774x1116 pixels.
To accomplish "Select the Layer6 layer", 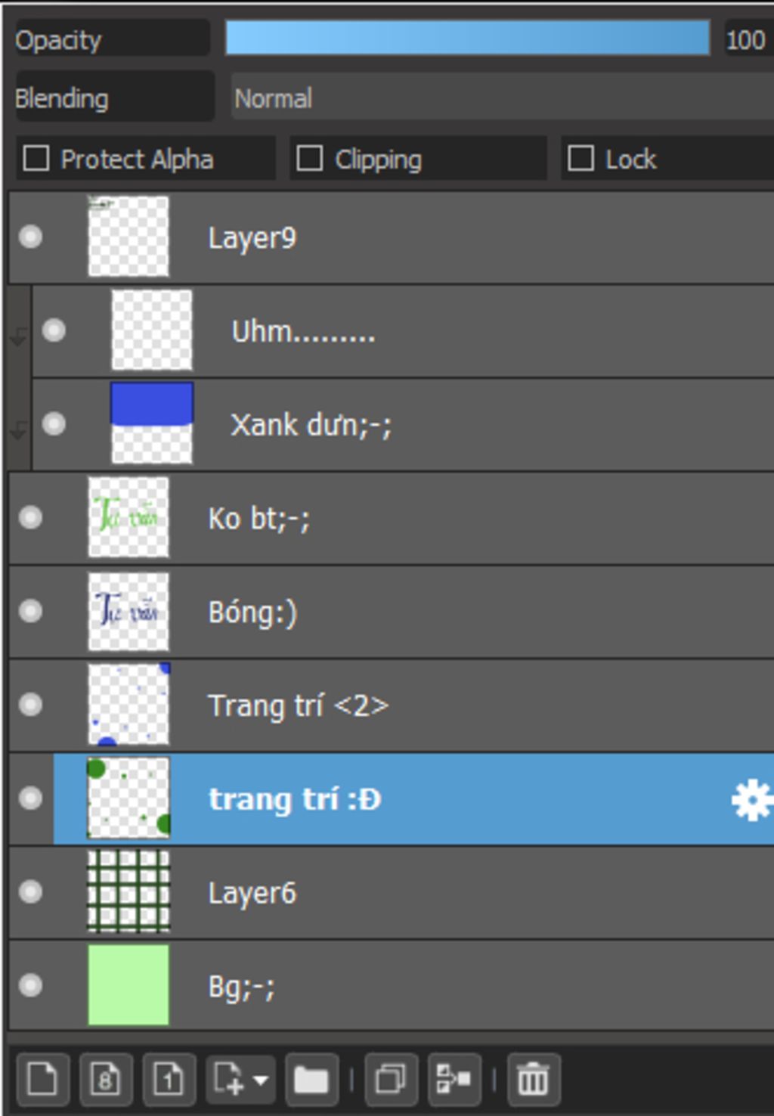I will click(392, 892).
